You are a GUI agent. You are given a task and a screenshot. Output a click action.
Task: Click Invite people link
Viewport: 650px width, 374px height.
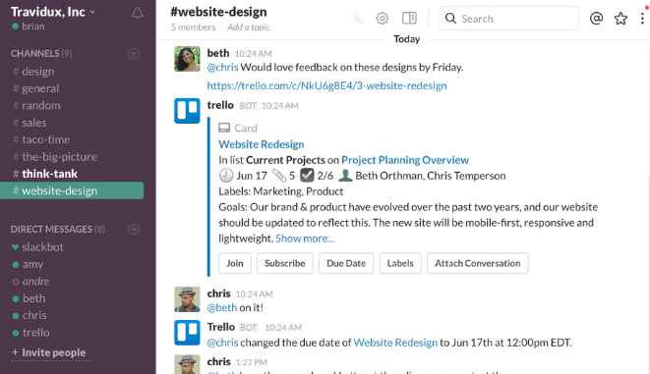coord(49,352)
